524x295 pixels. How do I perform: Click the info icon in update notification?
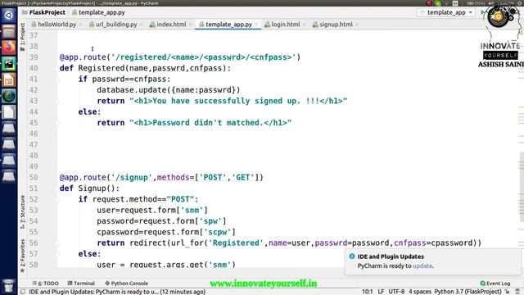pyautogui.click(x=352, y=256)
